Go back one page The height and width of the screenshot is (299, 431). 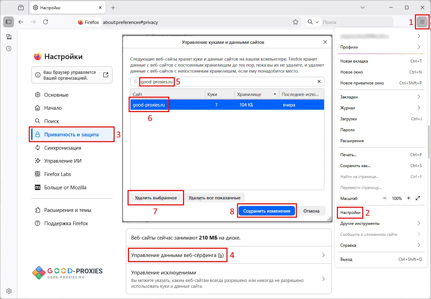pyautogui.click(x=21, y=22)
